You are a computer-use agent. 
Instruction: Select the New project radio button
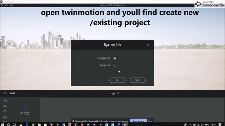[115, 65]
